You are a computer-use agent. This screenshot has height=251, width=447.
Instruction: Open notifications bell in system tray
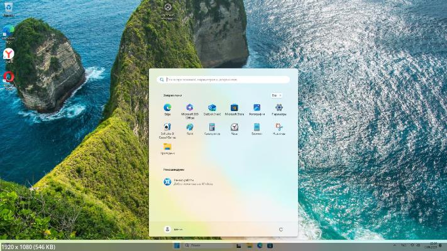pos(441,245)
